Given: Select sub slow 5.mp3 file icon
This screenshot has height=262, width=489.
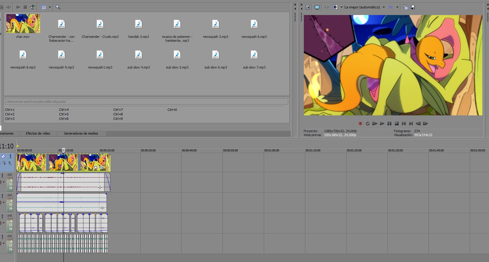Looking at the screenshot, I should (x=177, y=55).
